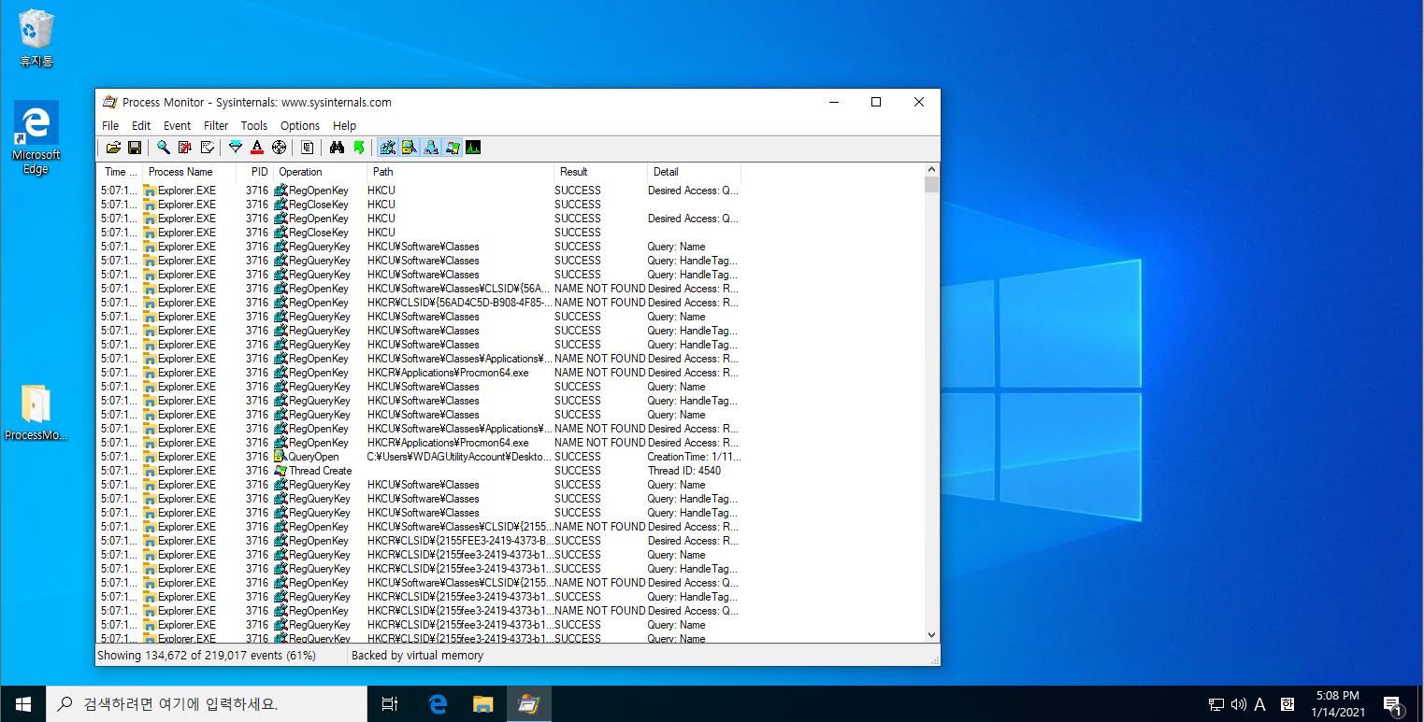Click the Save (floppy disk) toolbar icon

tap(135, 148)
